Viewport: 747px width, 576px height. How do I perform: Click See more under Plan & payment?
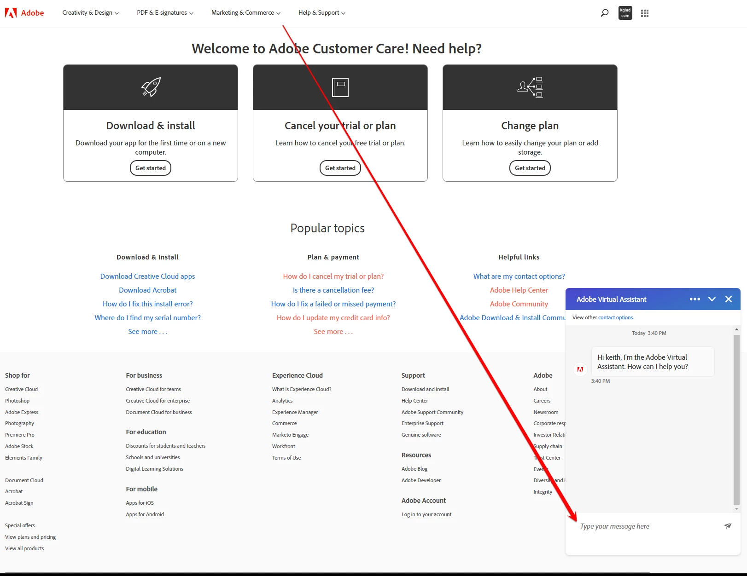(333, 332)
